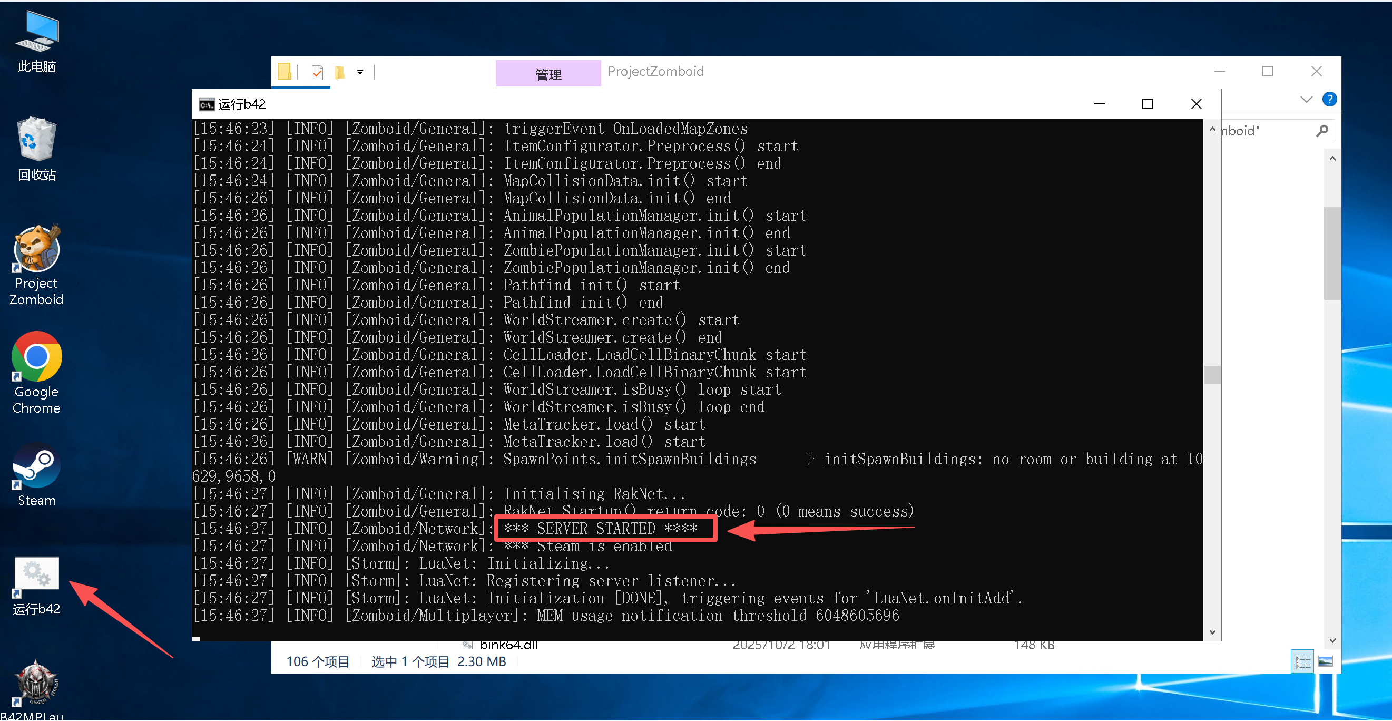
Task: Switch to large thumbnails view layout
Action: 1325,662
